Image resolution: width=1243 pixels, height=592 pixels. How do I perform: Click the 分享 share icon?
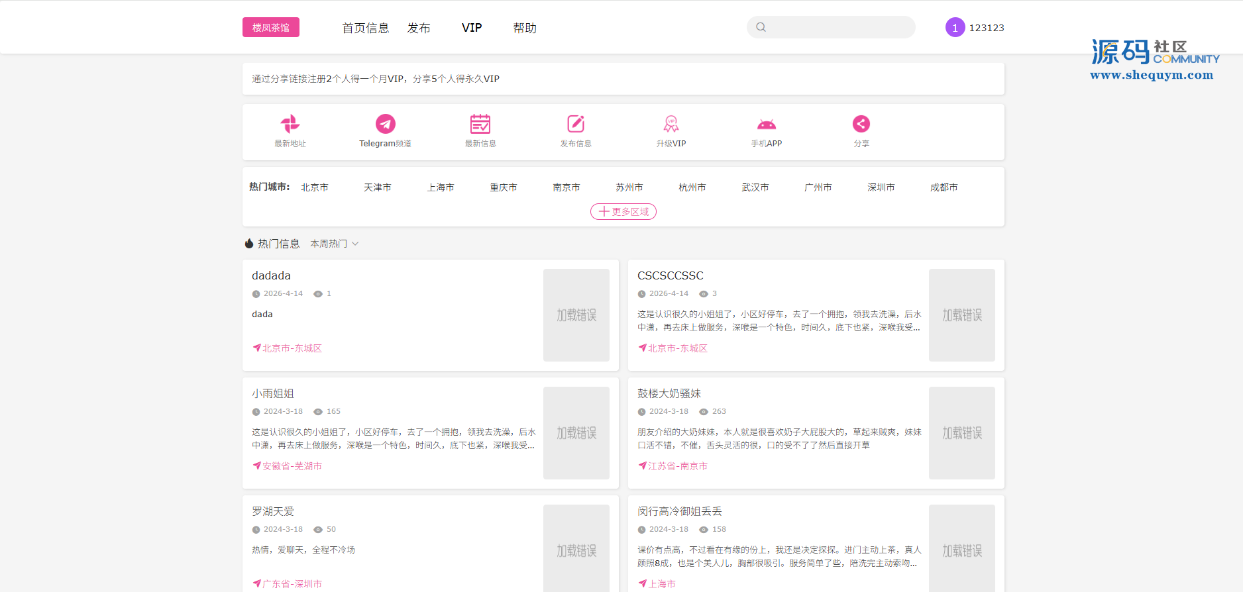pyautogui.click(x=861, y=124)
